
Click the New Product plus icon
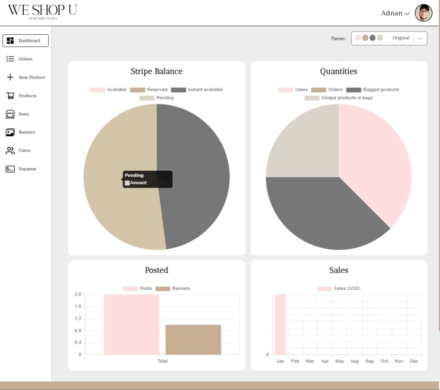click(x=10, y=77)
